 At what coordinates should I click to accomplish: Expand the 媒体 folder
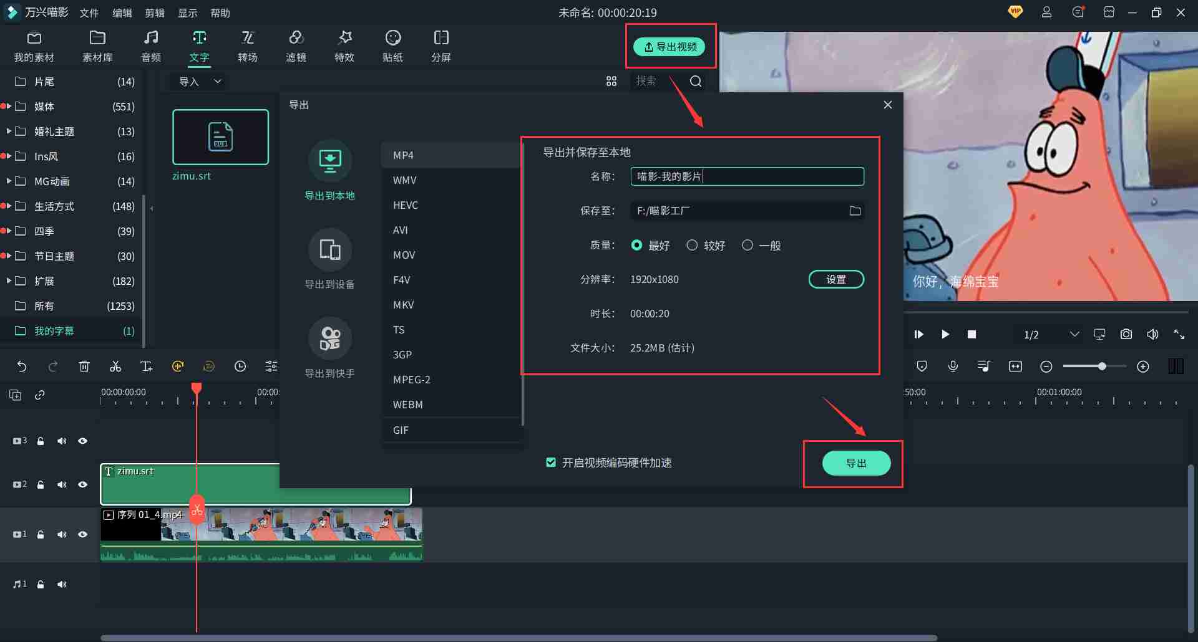click(9, 106)
